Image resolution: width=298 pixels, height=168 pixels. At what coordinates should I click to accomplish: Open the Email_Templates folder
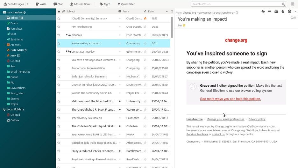tap(18, 72)
